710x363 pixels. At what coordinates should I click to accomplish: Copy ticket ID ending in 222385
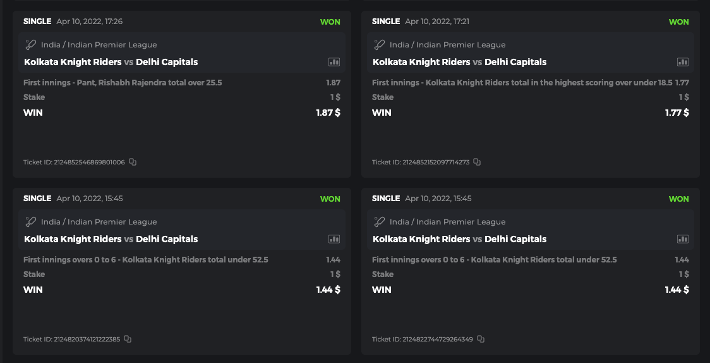tap(128, 339)
